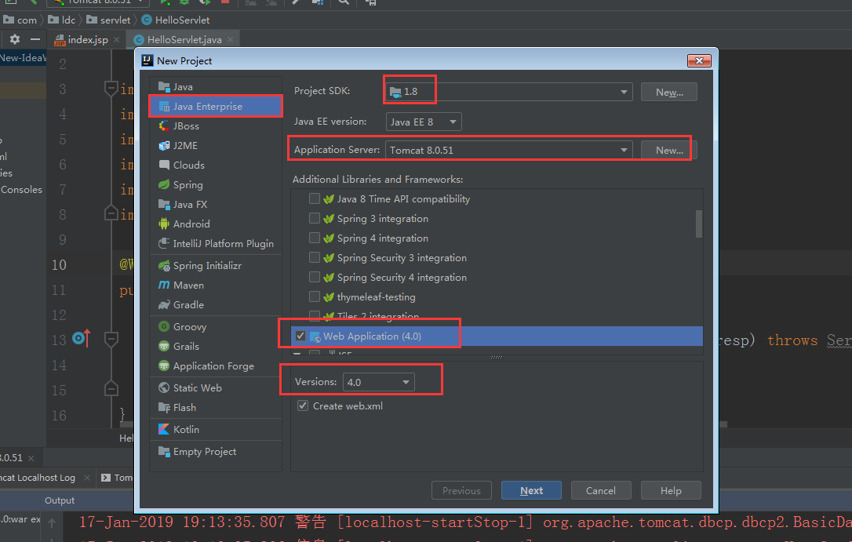Image resolution: width=852 pixels, height=542 pixels.
Task: Click 'ldc' in breadcrumb bar
Action: [x=68, y=20]
